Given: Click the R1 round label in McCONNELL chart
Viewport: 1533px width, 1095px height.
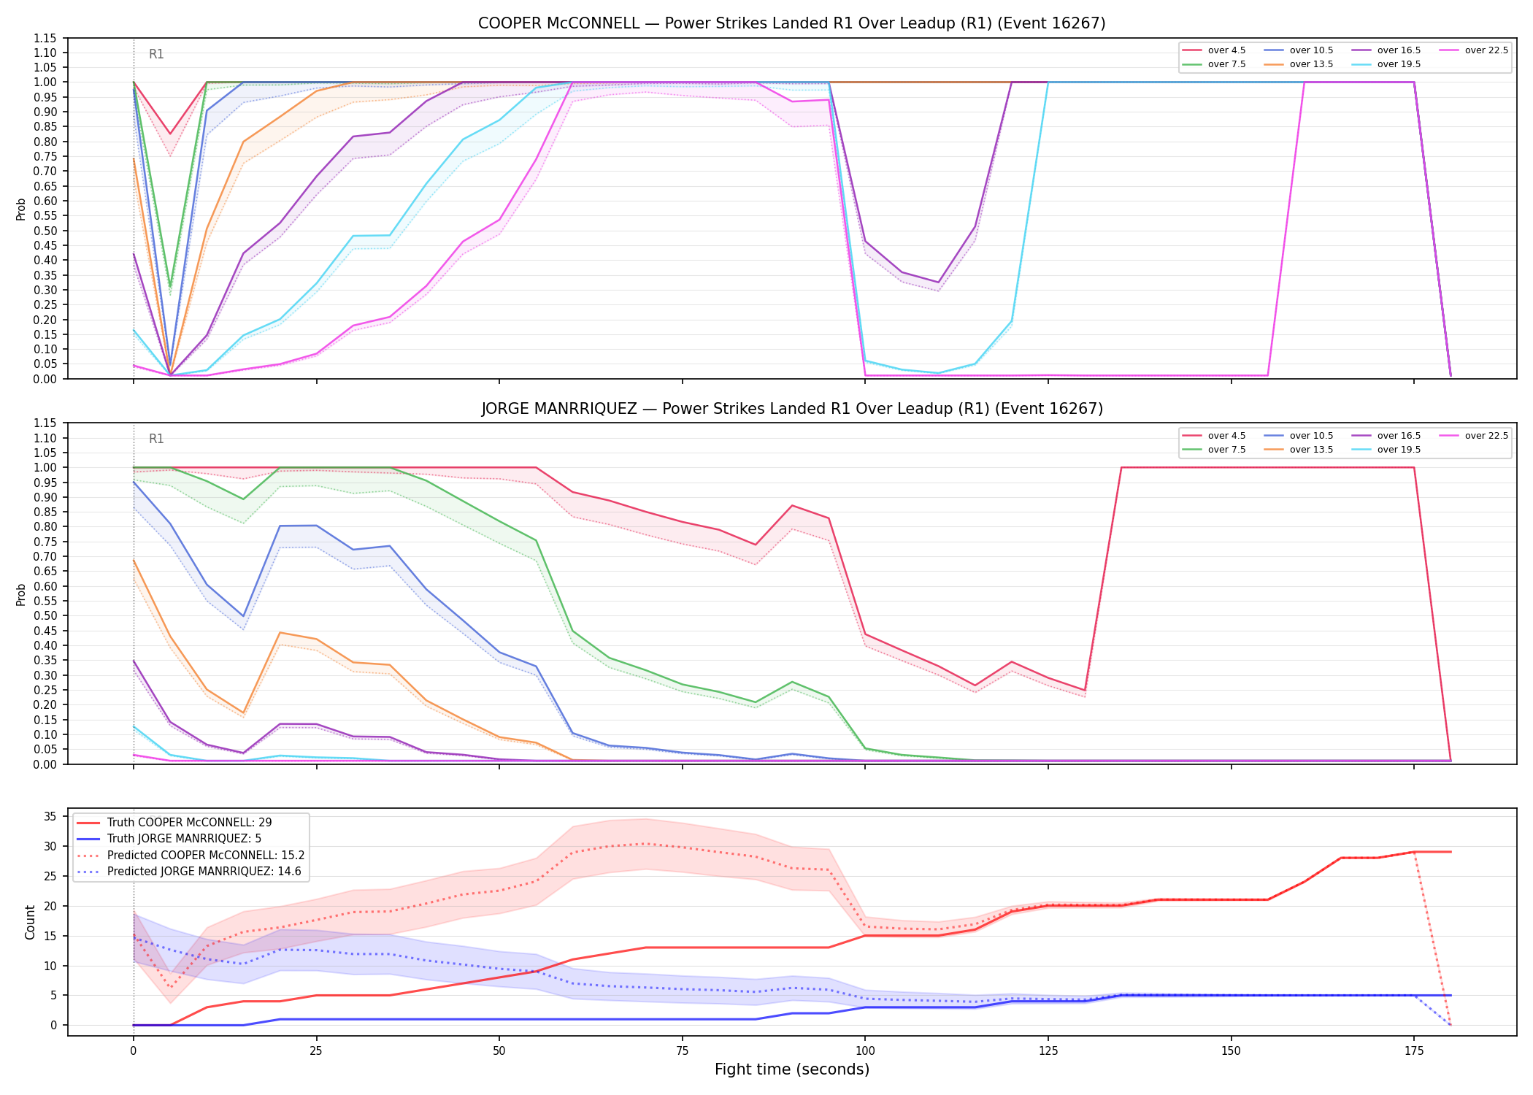Looking at the screenshot, I should 156,54.
